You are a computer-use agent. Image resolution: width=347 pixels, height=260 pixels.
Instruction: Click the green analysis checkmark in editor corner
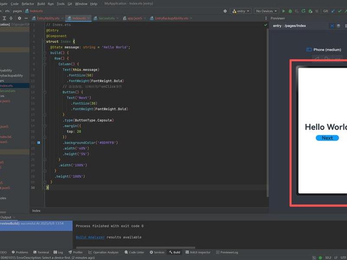[265, 25]
